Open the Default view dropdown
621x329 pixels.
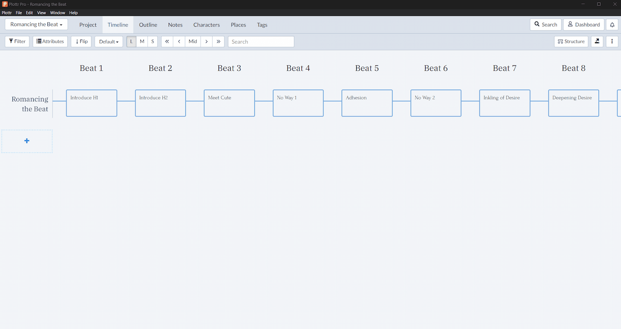(109, 41)
